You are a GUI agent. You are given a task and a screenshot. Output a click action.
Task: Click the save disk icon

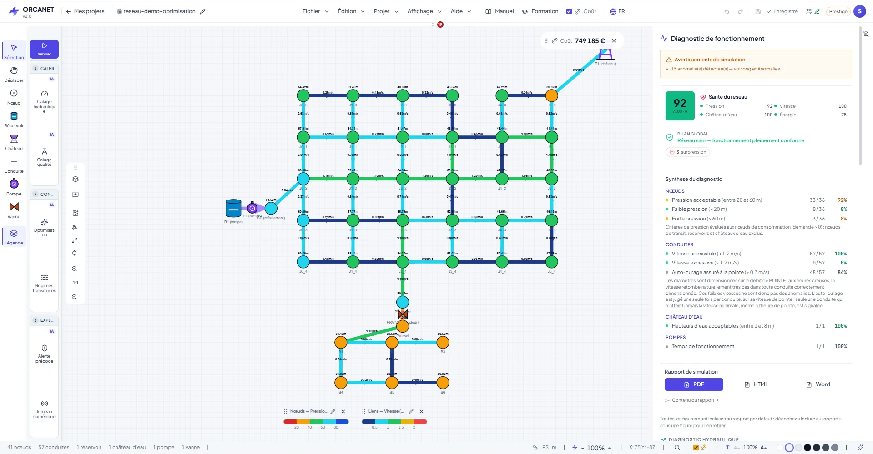click(758, 11)
